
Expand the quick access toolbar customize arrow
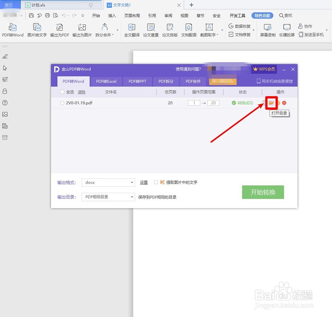click(83, 15)
